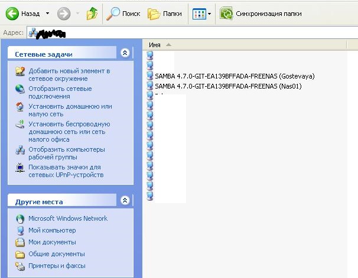This screenshot has width=358, height=278.
Task: Open Принтеры и факсы link
Action: pos(57,266)
